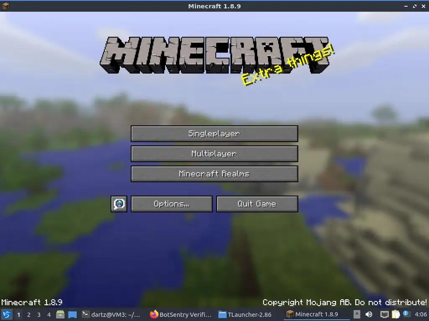Viewport: 429px width, 321px height.
Task: Switch to the dartz@VM3 terminal window
Action: coord(111,314)
